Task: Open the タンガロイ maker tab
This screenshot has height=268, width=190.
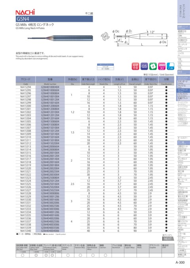Action: 184,159
